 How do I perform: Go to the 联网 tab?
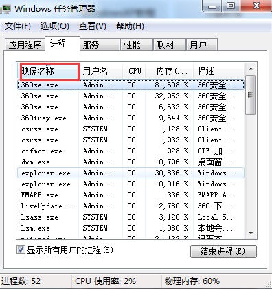coord(169,45)
